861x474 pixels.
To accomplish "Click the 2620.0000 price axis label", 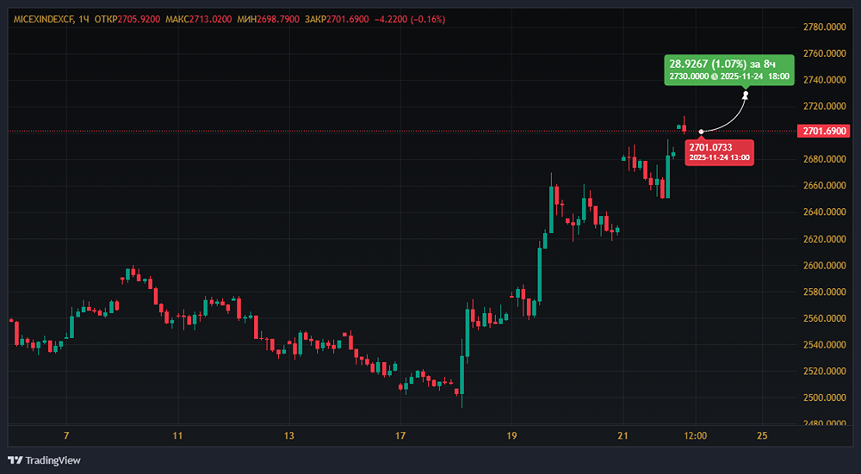I will coord(824,238).
